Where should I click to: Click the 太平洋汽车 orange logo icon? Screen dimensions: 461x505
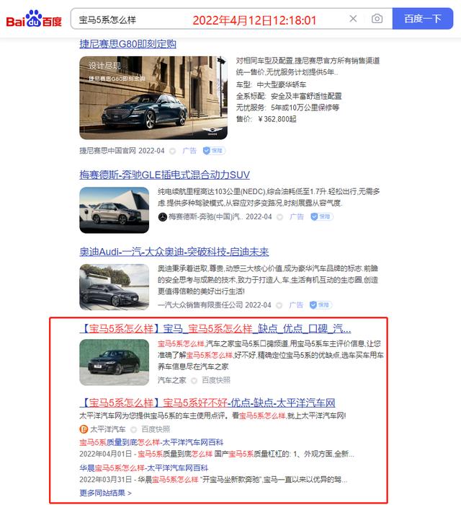84,429
